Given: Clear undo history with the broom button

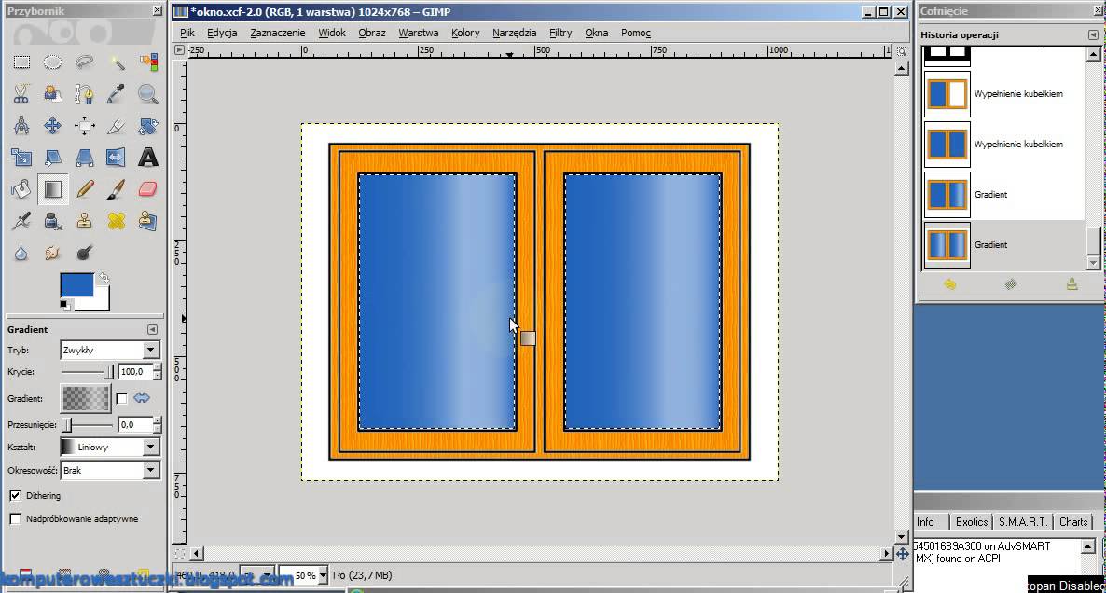Looking at the screenshot, I should click(1072, 284).
